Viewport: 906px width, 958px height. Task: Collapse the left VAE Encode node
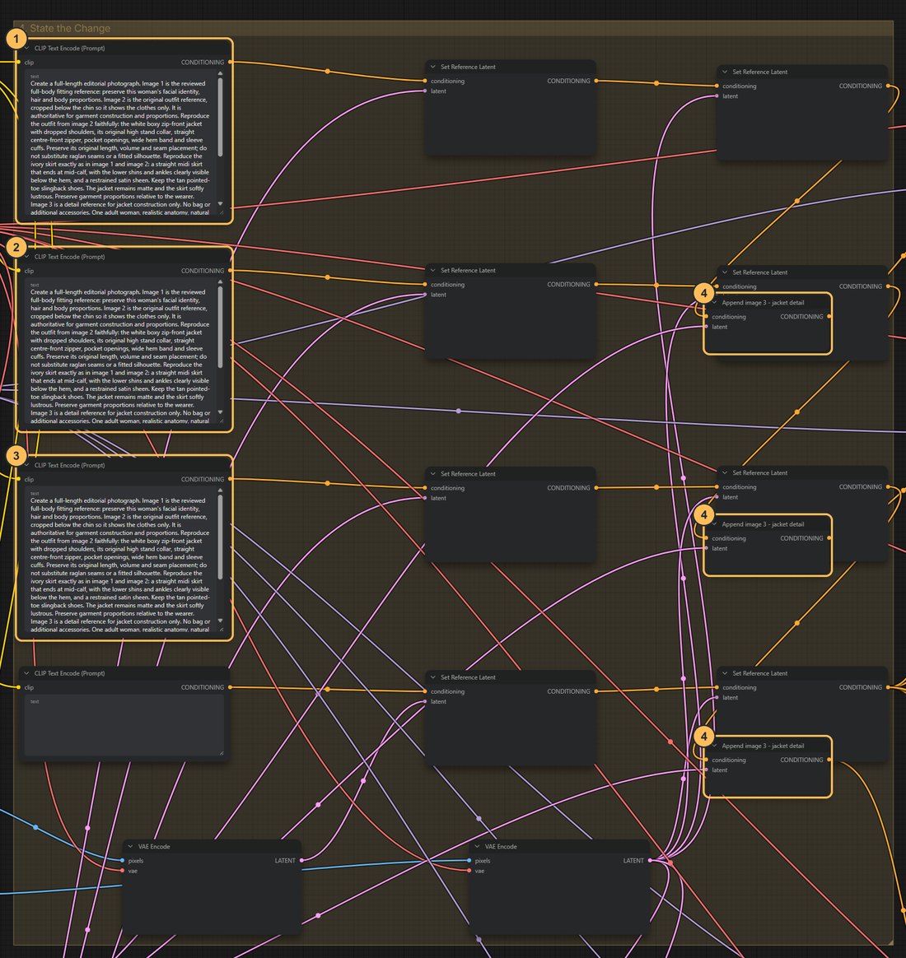[130, 847]
